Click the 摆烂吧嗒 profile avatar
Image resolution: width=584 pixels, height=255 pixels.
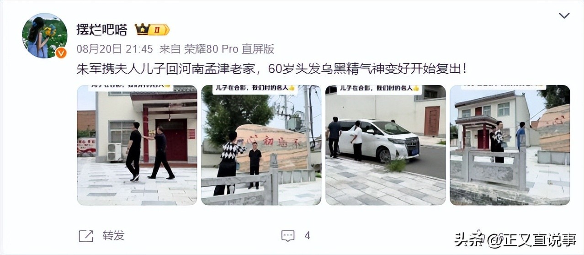coord(44,35)
